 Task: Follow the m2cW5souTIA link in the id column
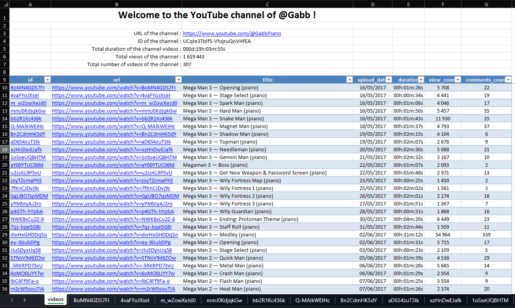tap(28, 289)
